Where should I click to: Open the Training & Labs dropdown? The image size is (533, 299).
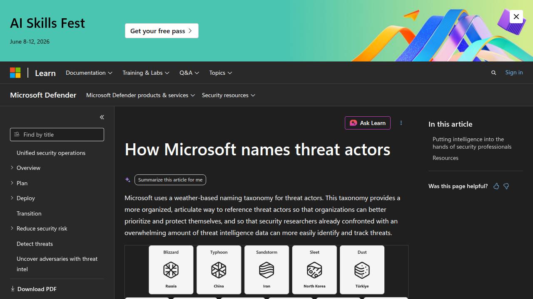pyautogui.click(x=146, y=73)
